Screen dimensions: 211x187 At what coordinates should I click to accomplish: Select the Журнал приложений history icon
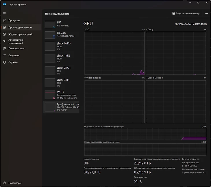(x=4, y=34)
